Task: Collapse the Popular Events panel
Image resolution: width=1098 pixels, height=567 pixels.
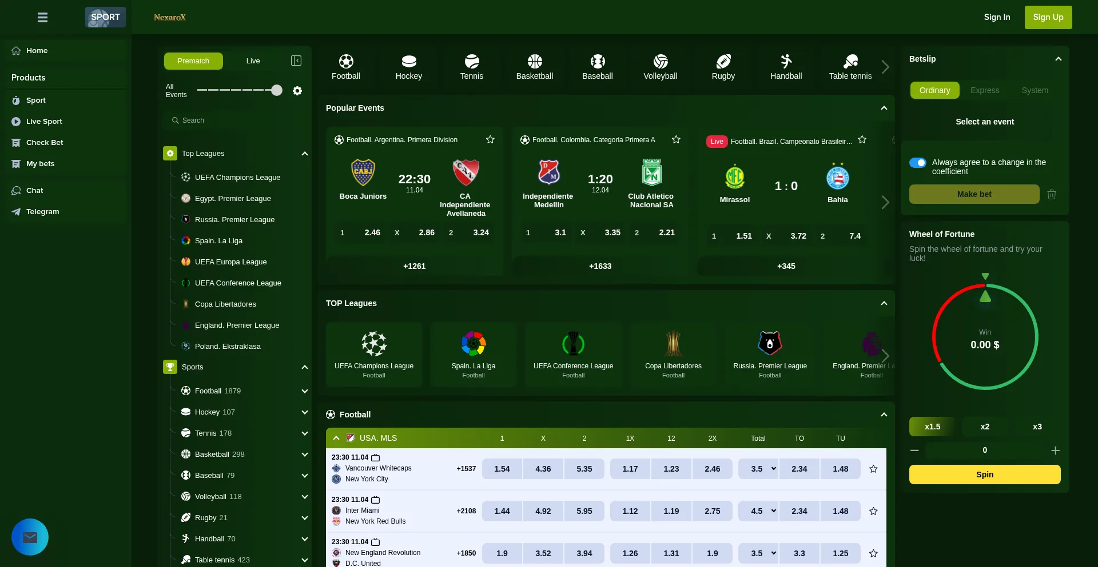Action: [884, 108]
